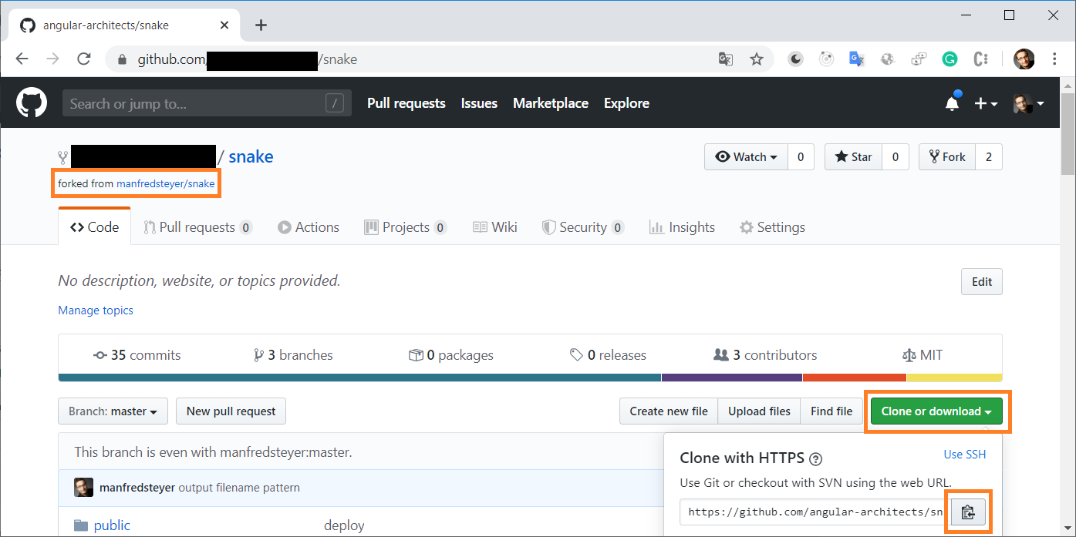This screenshot has height=537, width=1076.
Task: Click the translate page icon in address bar
Action: pos(725,59)
